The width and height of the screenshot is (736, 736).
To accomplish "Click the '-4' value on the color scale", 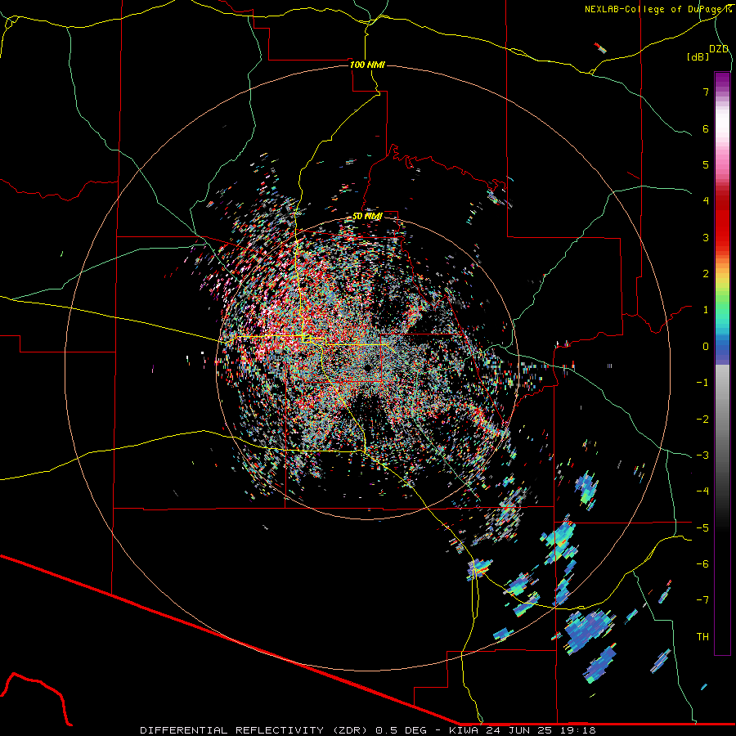I will pyautogui.click(x=702, y=491).
